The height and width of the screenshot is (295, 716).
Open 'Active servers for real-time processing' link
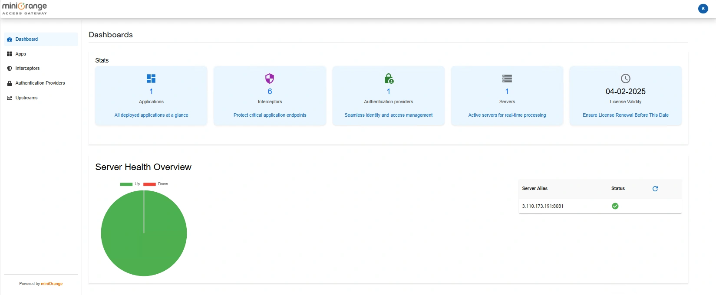507,115
